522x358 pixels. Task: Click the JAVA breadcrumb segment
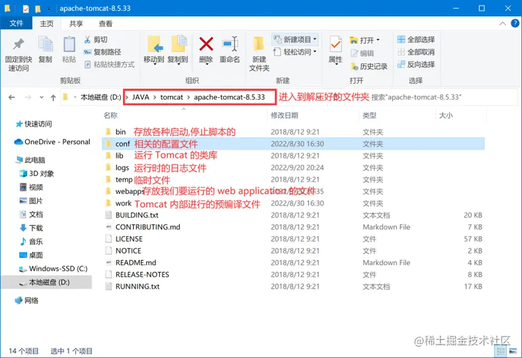141,97
